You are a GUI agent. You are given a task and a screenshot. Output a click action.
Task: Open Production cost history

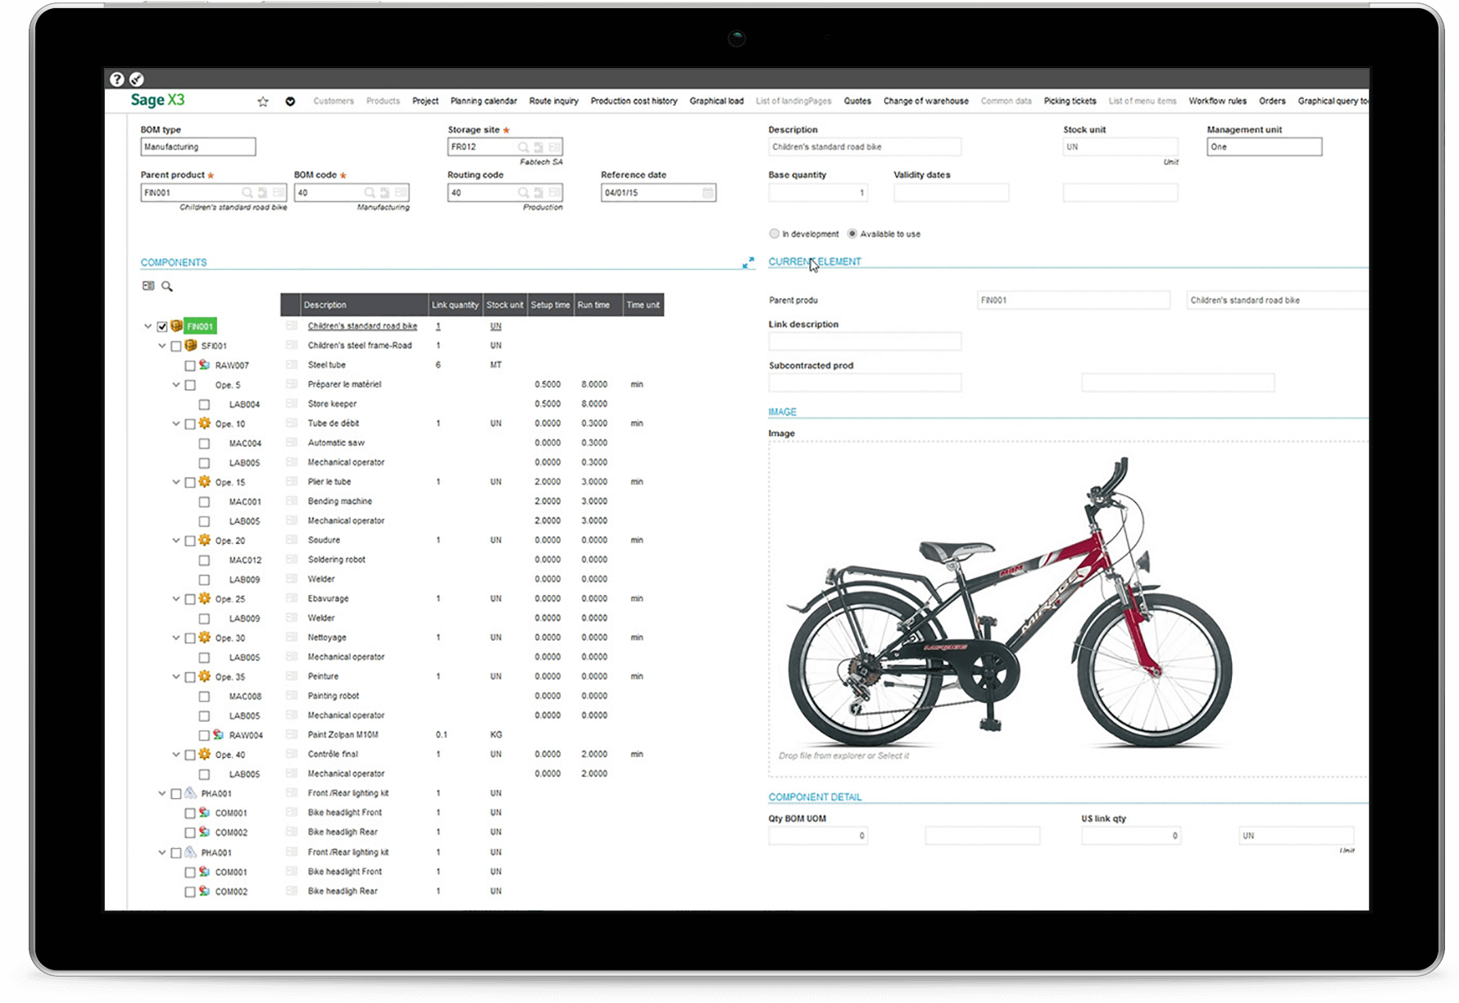[634, 102]
